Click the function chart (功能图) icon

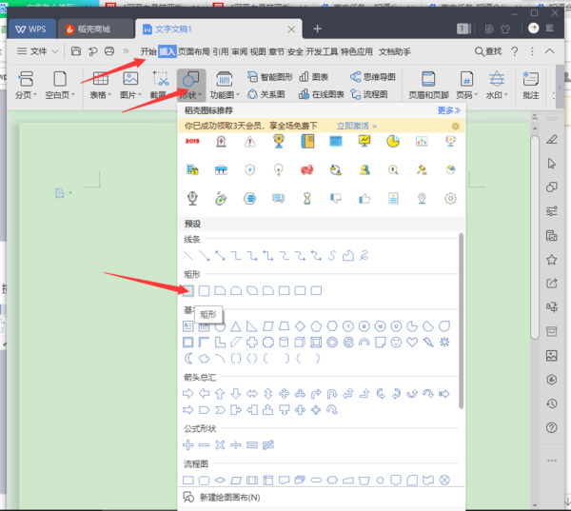225,79
